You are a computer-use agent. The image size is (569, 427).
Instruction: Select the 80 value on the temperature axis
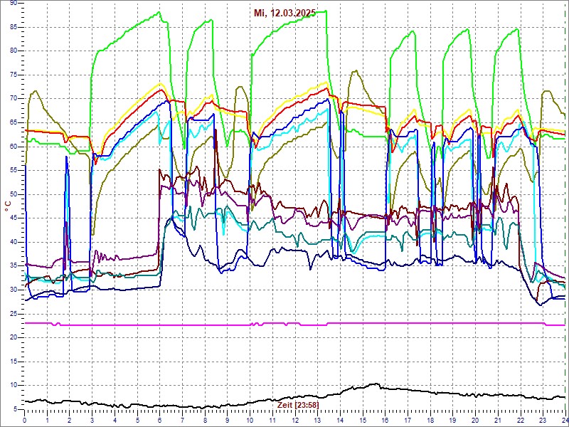pyautogui.click(x=13, y=51)
